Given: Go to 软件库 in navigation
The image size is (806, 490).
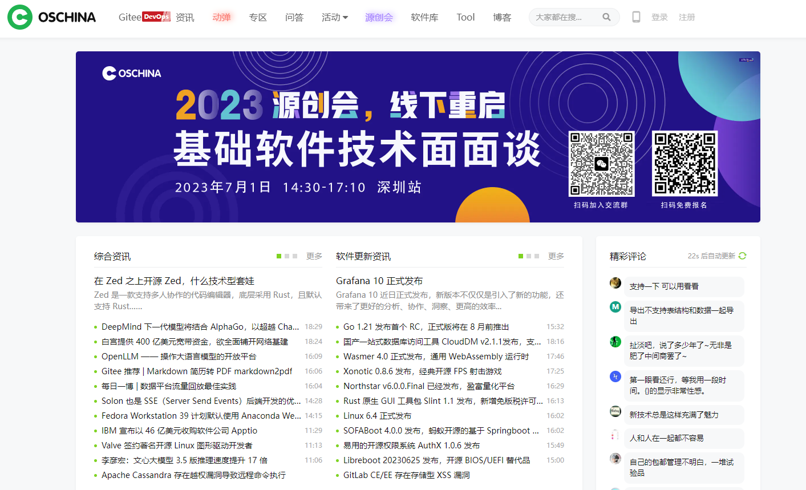Looking at the screenshot, I should (424, 17).
